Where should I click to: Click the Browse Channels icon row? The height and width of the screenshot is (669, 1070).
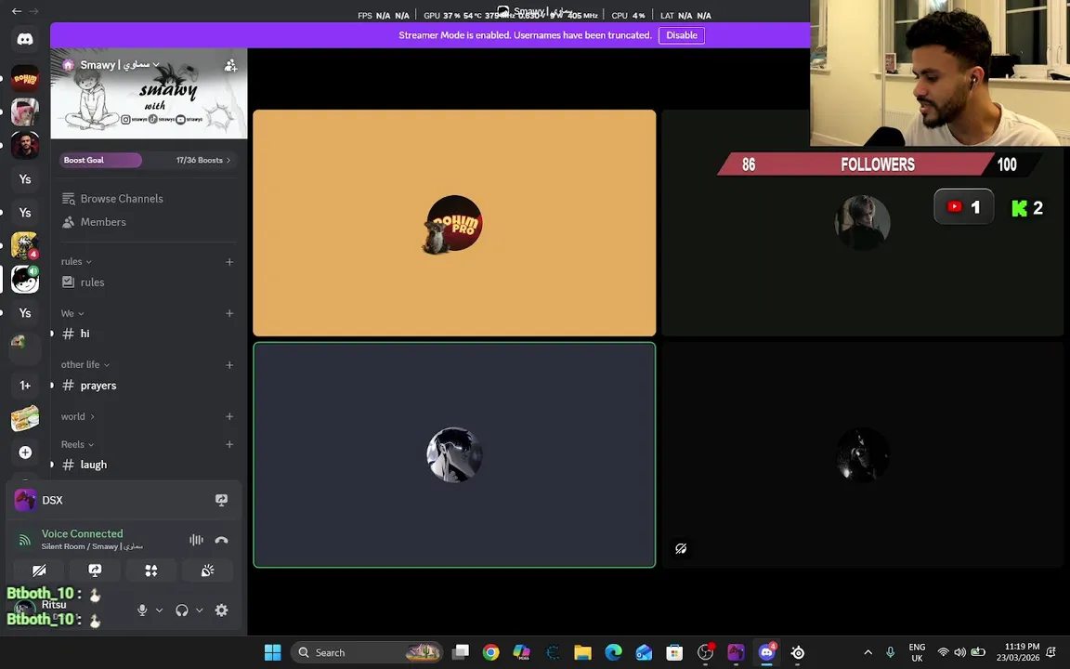(148, 199)
